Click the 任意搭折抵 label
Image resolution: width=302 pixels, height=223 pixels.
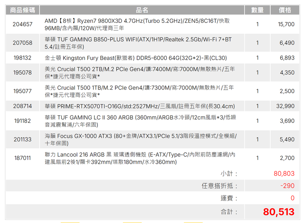[220, 186]
